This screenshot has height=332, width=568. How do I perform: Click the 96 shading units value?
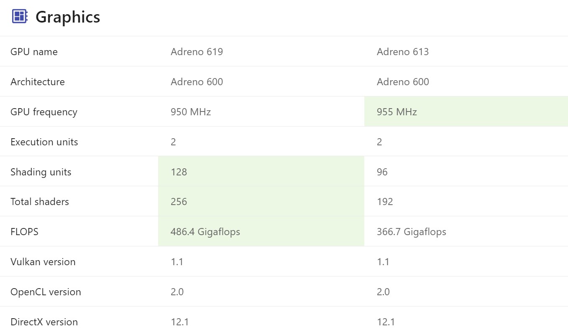382,172
